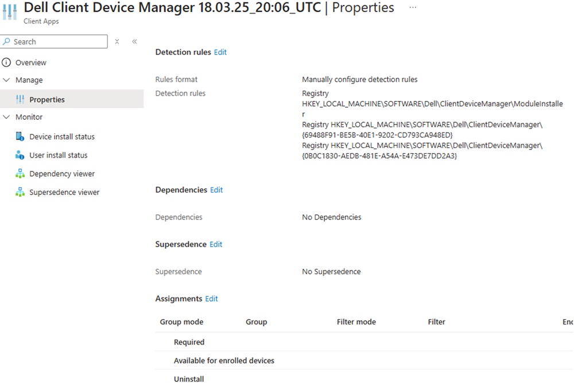Click the app properties icon in header
Image resolution: width=574 pixels, height=383 pixels.
[x=10, y=11]
